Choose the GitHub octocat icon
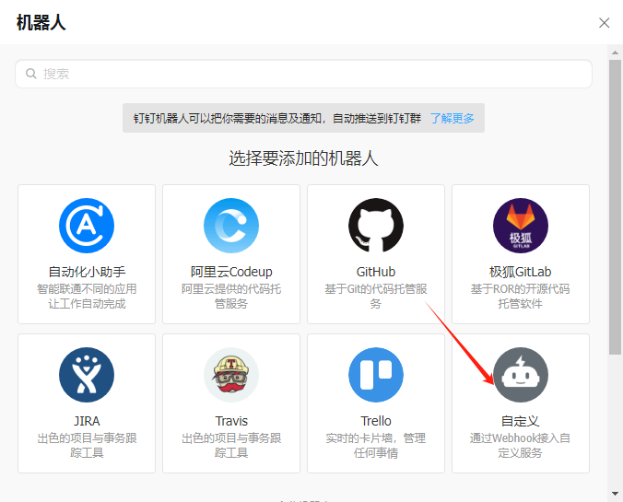 (x=376, y=226)
